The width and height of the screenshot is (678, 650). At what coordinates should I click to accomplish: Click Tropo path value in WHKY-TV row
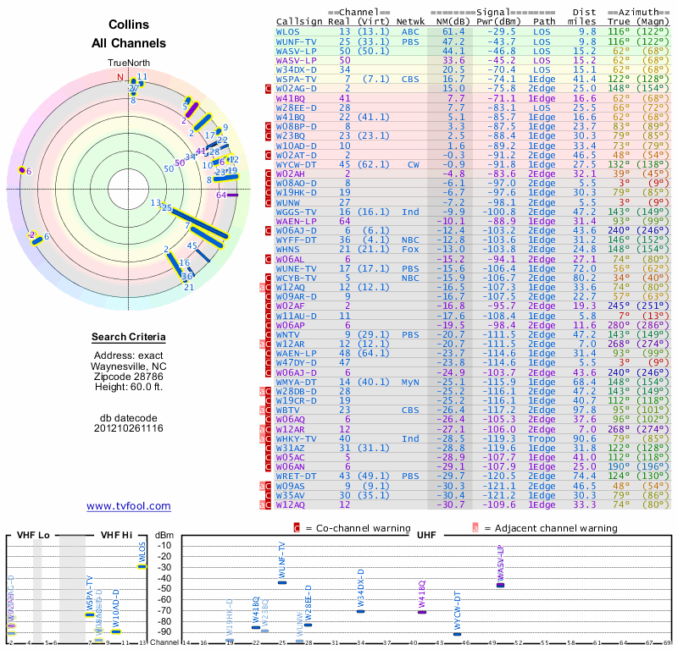point(542,438)
